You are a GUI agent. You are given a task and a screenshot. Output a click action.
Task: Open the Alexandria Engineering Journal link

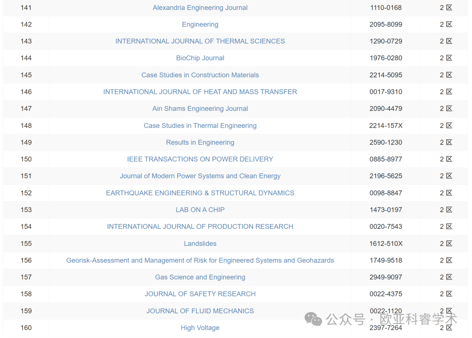tap(200, 7)
